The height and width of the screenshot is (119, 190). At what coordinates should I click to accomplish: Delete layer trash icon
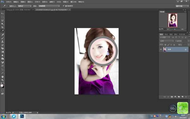pos(186,97)
